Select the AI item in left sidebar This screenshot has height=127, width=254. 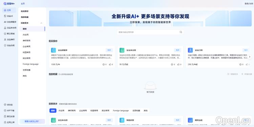[x=10, y=22]
